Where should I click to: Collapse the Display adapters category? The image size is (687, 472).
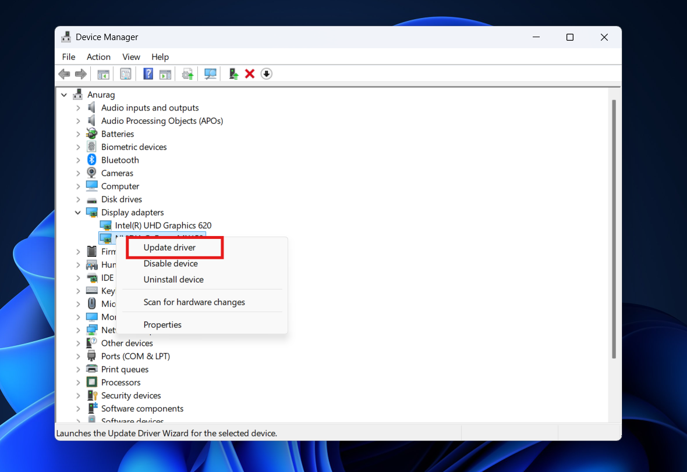(79, 212)
